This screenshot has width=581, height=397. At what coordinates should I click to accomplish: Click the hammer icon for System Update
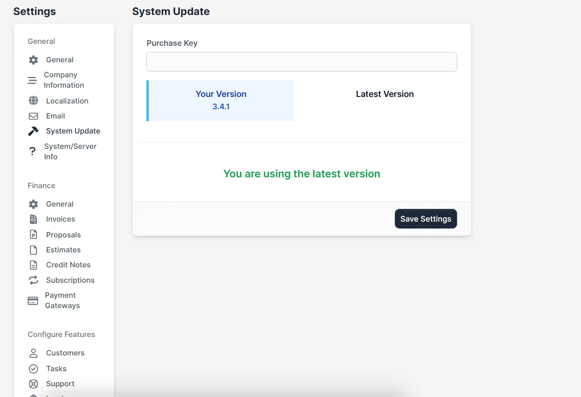(x=33, y=131)
